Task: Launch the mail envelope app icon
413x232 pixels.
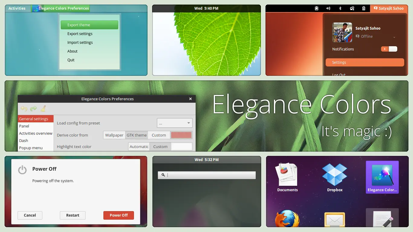Action: tap(335, 219)
